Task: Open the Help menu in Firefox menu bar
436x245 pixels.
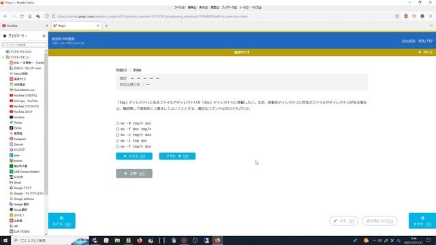Action: pyautogui.click(x=256, y=7)
